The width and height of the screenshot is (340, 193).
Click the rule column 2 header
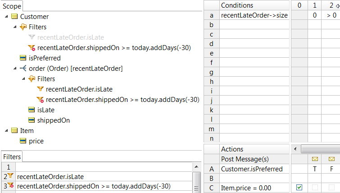coord(331,5)
